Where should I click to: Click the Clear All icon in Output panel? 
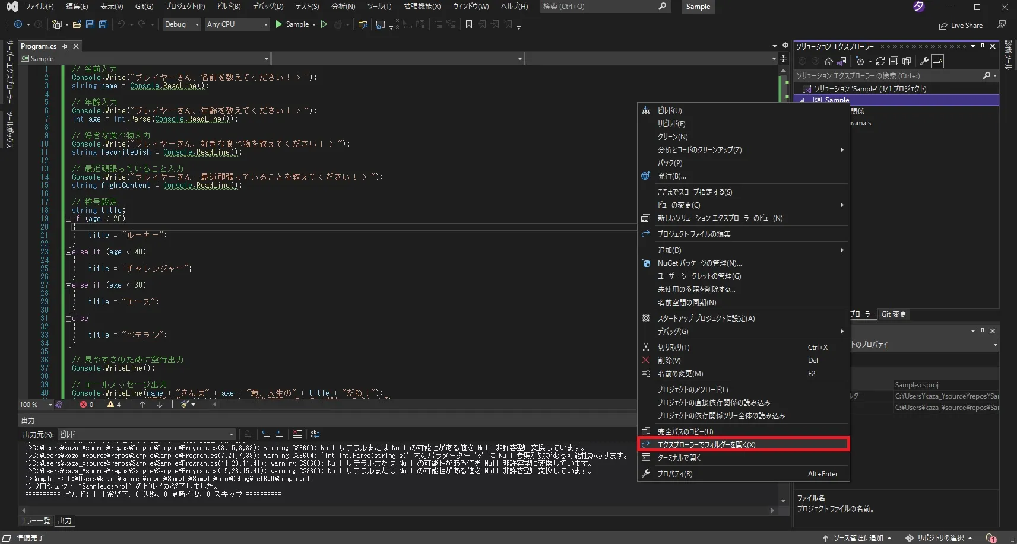click(297, 434)
